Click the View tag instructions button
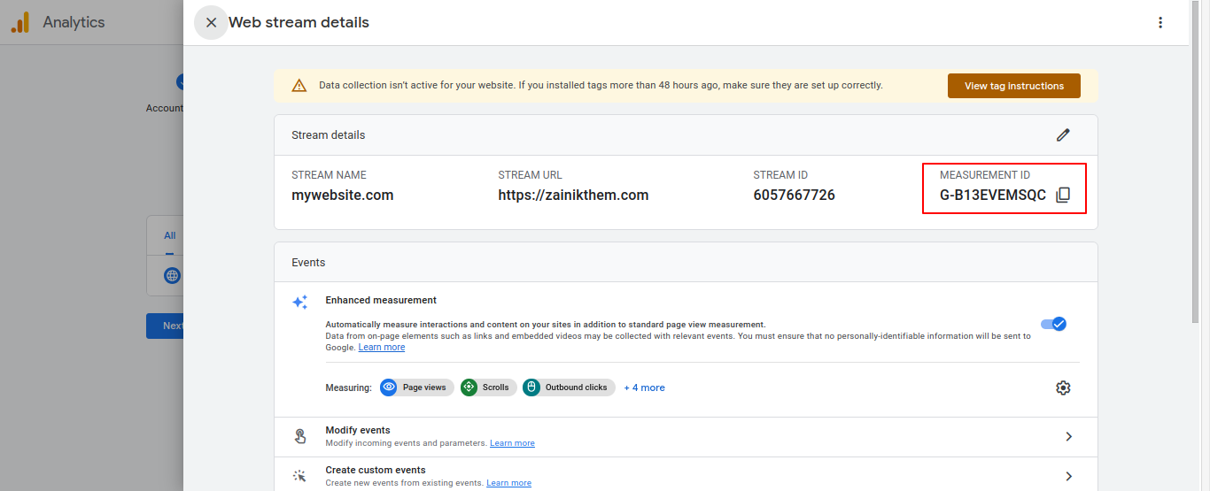1210x491 pixels. click(x=1013, y=86)
